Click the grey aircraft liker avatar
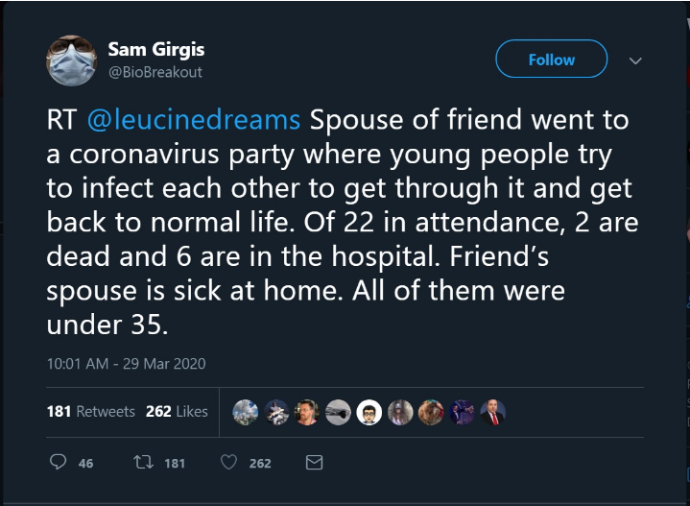The width and height of the screenshot is (690, 506). tap(339, 412)
